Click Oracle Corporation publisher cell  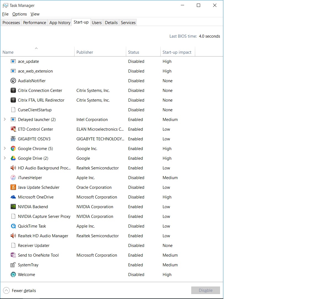94,187
